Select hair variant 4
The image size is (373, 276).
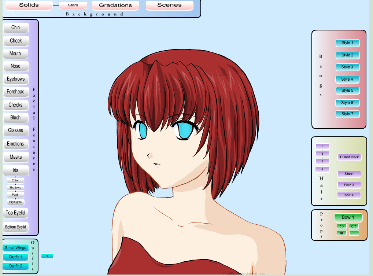pyautogui.click(x=322, y=169)
